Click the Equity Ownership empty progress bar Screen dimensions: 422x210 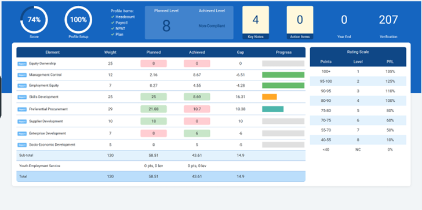point(283,64)
